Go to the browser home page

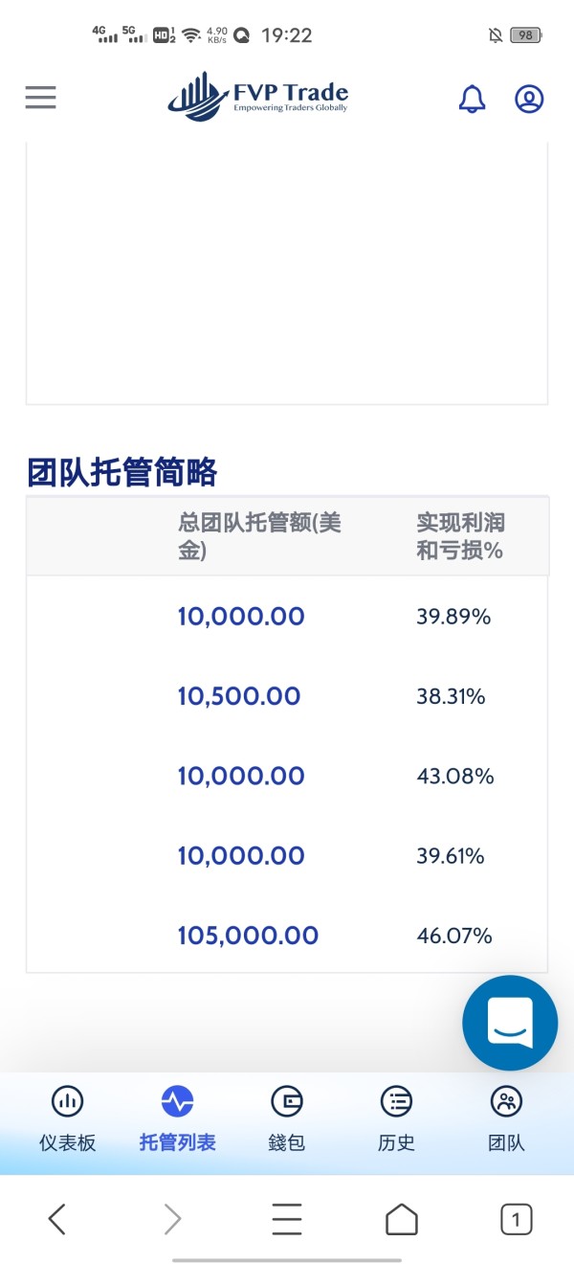point(402,1219)
